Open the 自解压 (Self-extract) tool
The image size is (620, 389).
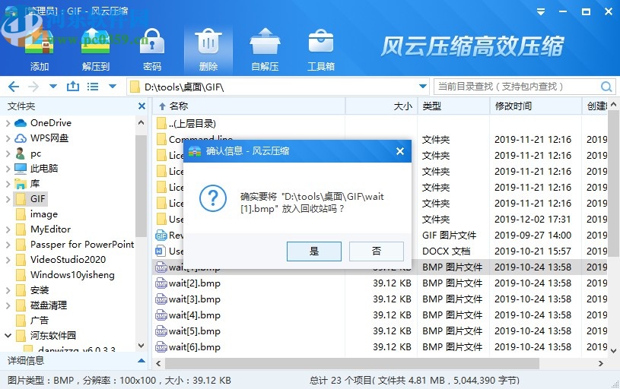265,49
